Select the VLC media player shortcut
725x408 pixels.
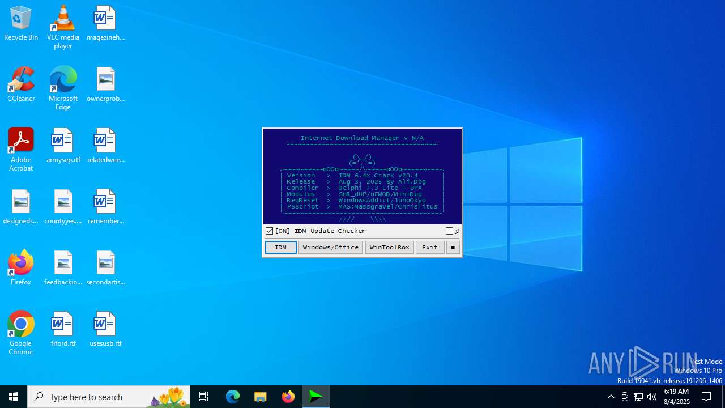click(63, 27)
